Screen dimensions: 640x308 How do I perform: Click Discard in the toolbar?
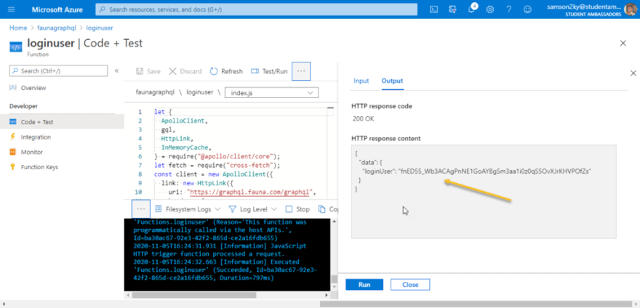(185, 71)
